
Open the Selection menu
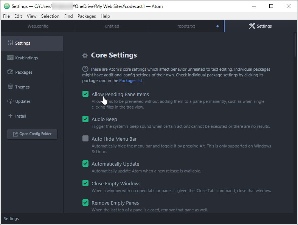point(50,16)
